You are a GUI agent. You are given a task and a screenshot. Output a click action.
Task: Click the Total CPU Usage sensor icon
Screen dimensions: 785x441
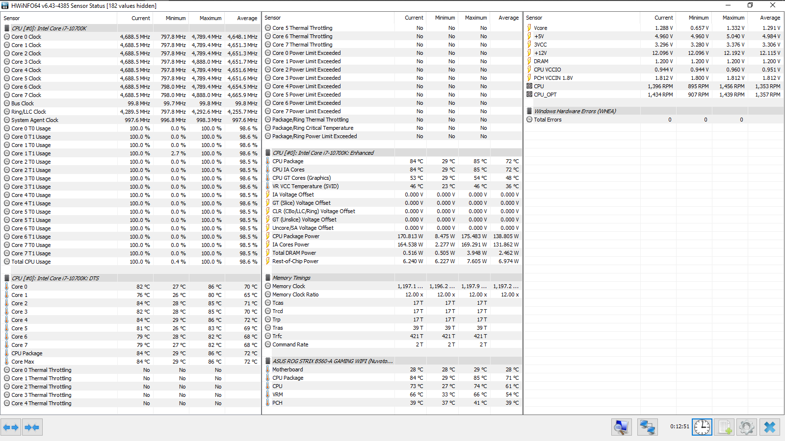tap(7, 262)
